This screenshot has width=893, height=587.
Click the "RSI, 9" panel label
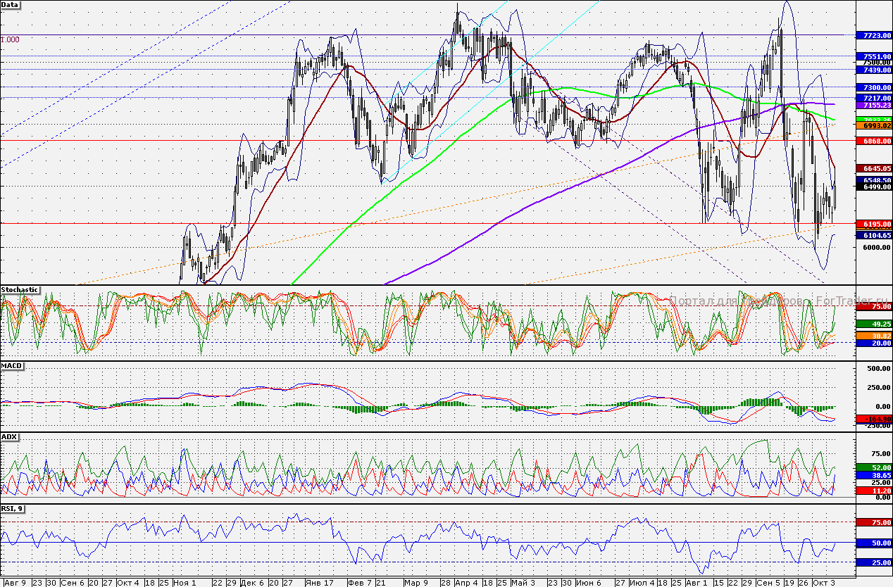click(x=13, y=509)
